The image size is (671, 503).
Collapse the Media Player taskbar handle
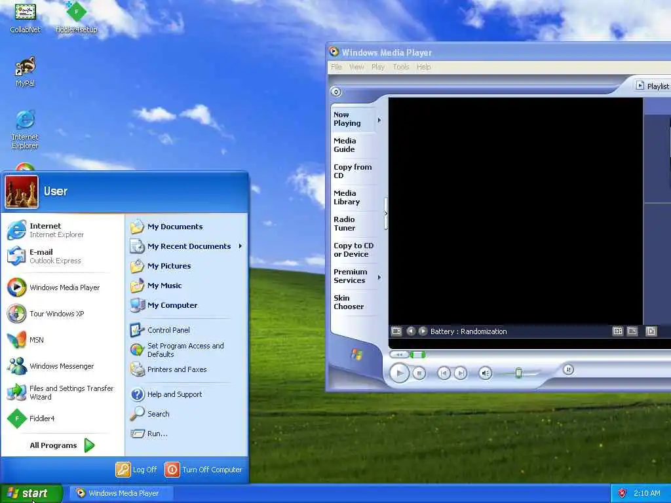pos(386,214)
